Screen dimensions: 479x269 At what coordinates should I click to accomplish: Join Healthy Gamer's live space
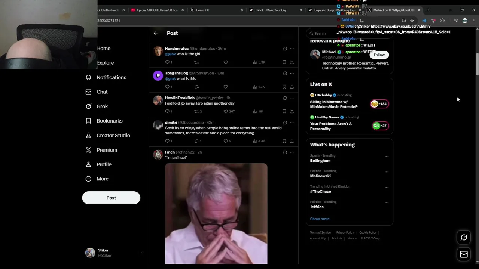coord(381,126)
